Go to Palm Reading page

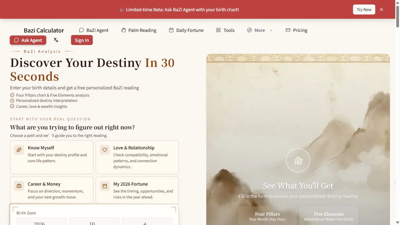[x=139, y=30]
